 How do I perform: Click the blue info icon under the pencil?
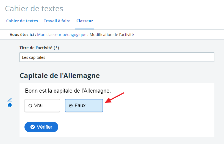10,105
